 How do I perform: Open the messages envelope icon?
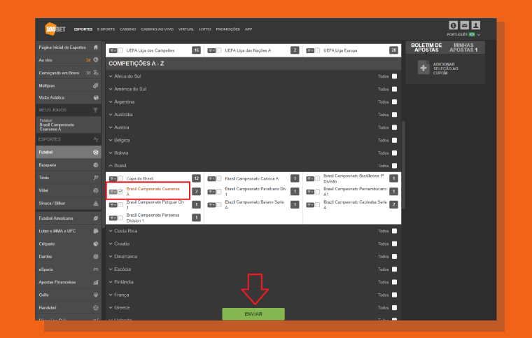click(x=465, y=25)
